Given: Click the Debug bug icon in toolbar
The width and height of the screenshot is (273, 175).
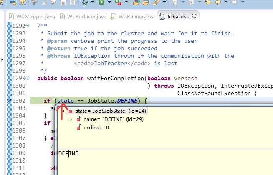Looking at the screenshot, I should click(85, 2).
